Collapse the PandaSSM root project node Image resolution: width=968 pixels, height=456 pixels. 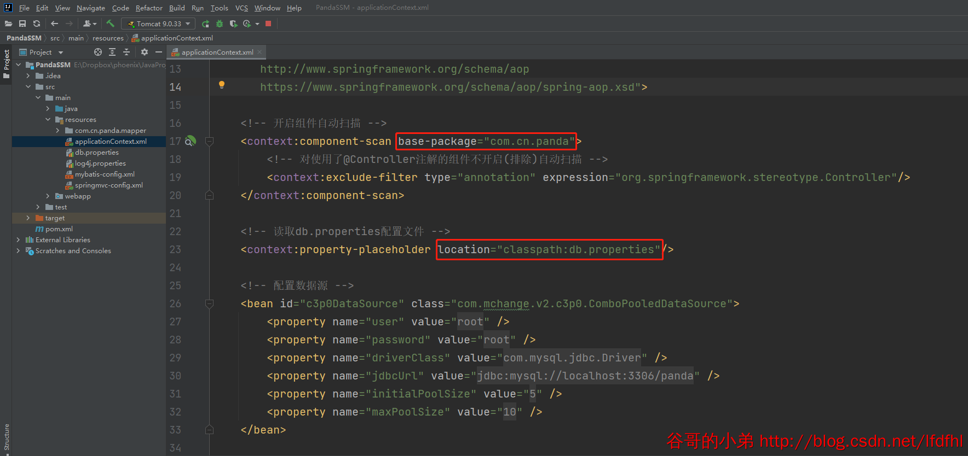point(19,65)
